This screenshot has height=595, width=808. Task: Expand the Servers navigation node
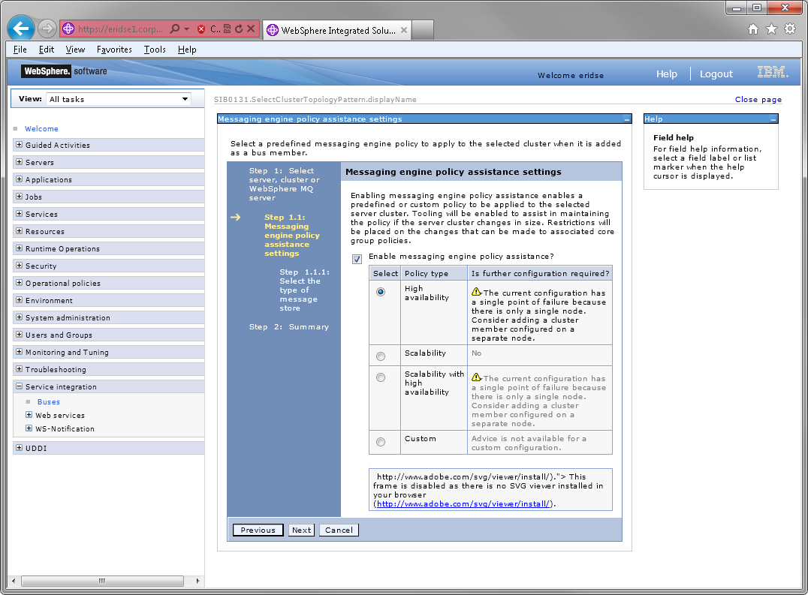(x=19, y=161)
